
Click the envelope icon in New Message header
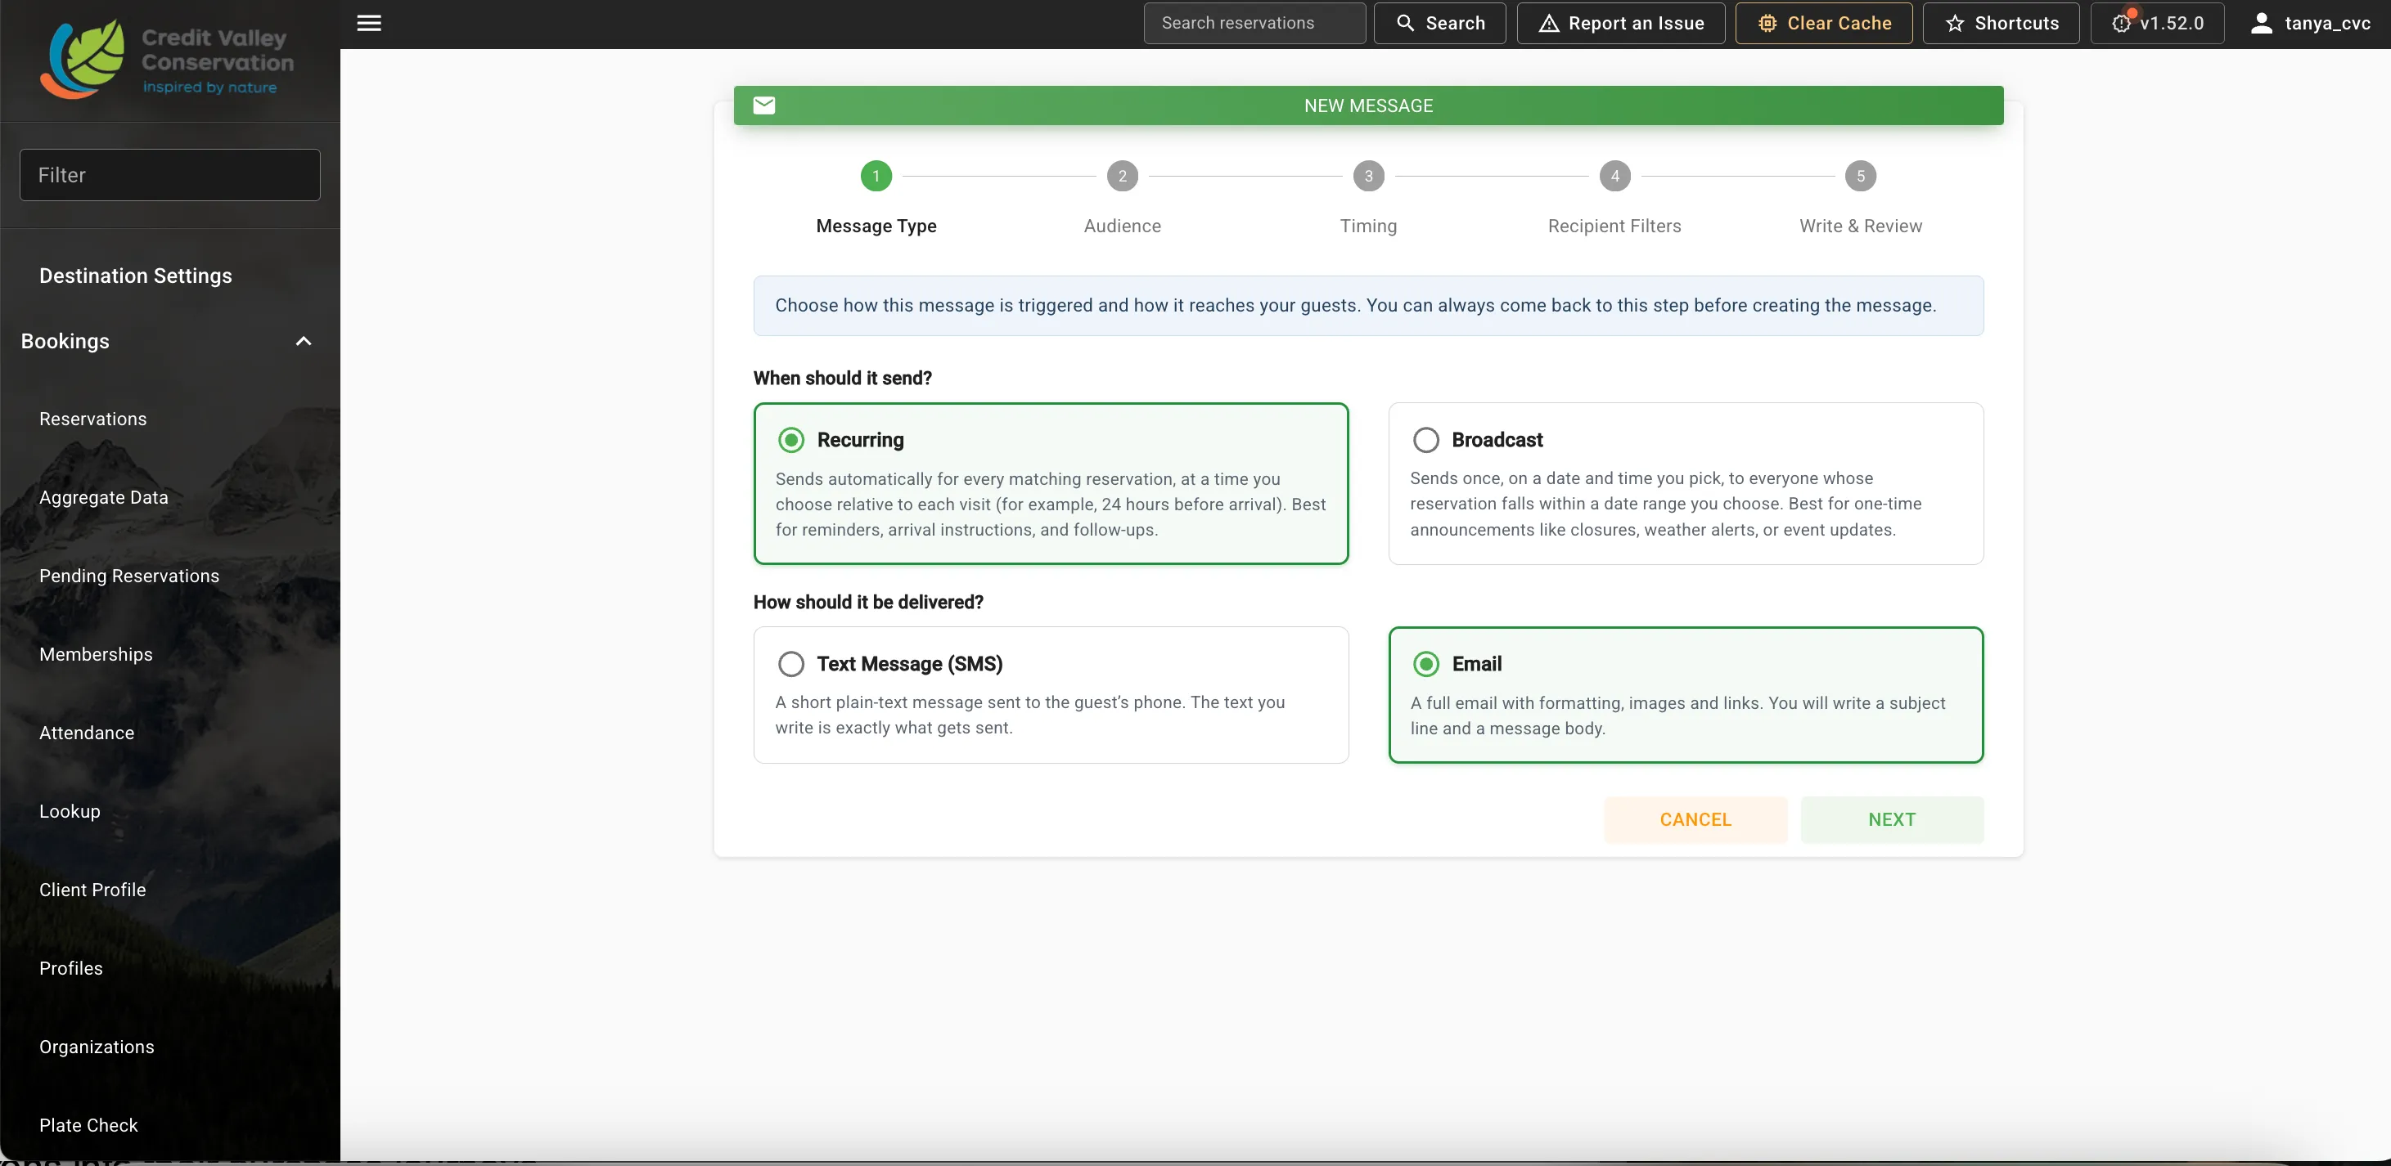(x=764, y=105)
